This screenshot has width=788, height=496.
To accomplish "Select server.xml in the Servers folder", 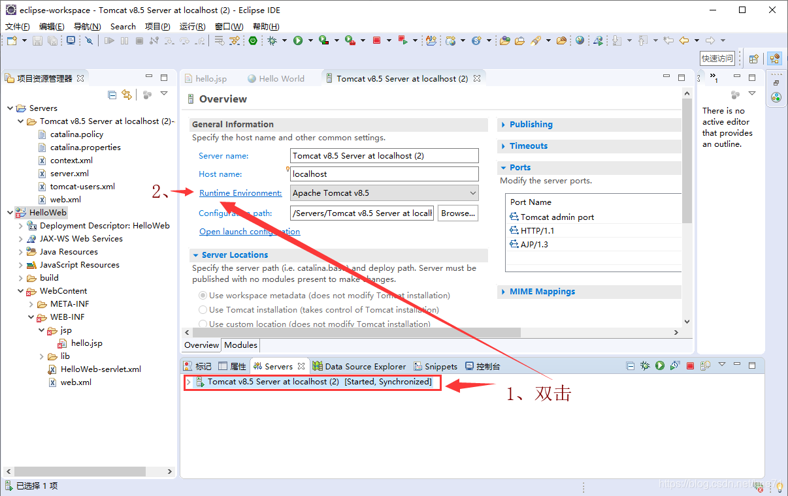I will (69, 174).
